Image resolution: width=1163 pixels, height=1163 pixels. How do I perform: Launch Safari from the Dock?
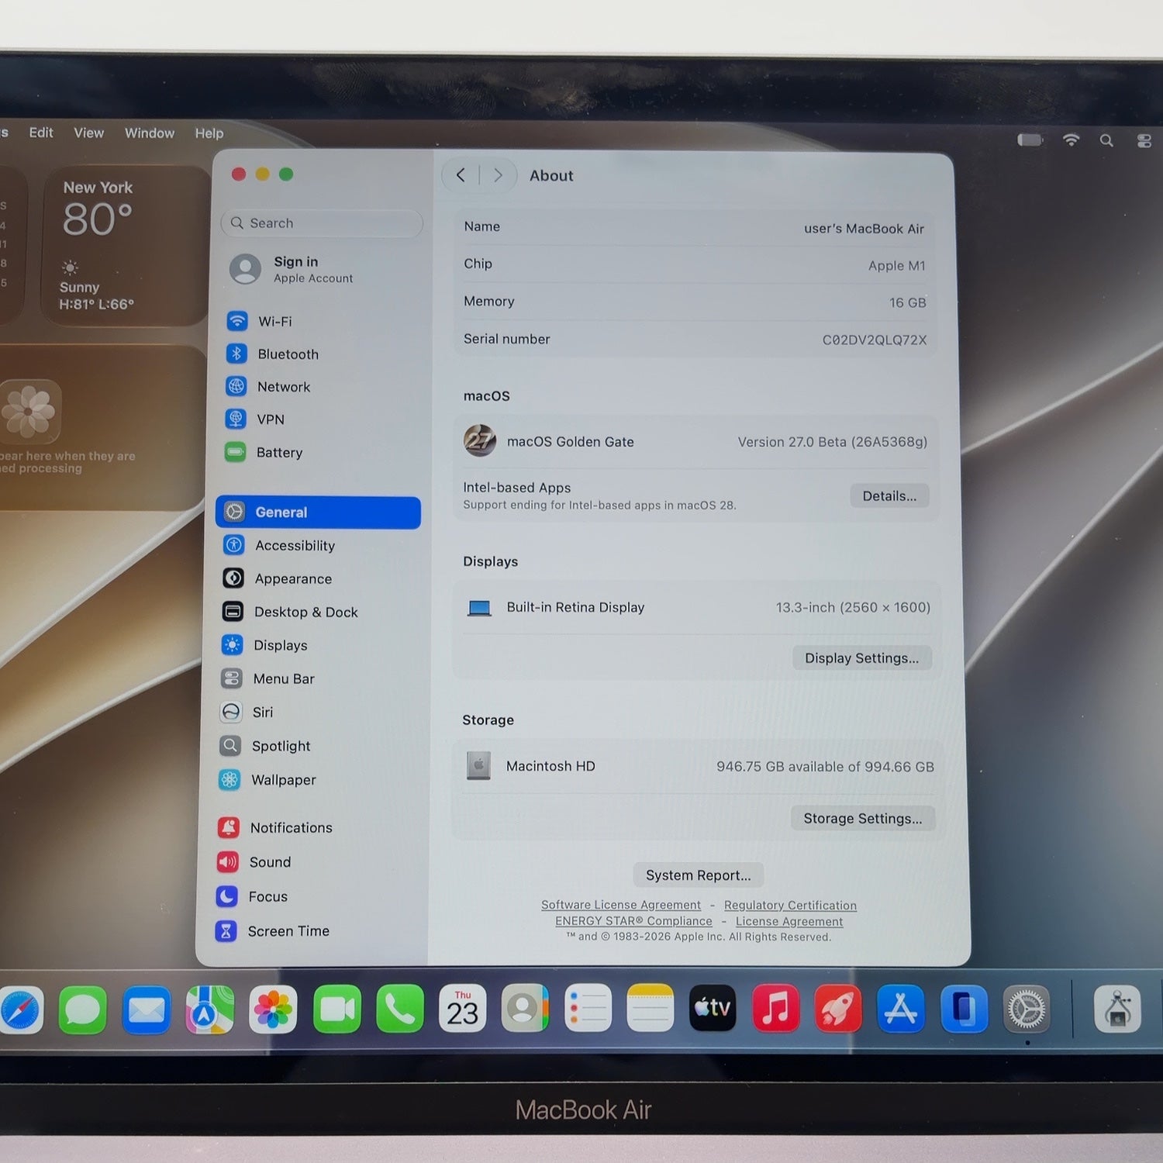[20, 1010]
